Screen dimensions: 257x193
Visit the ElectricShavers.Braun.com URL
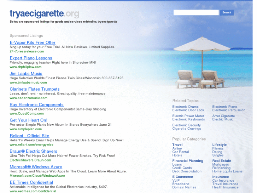[30, 160]
